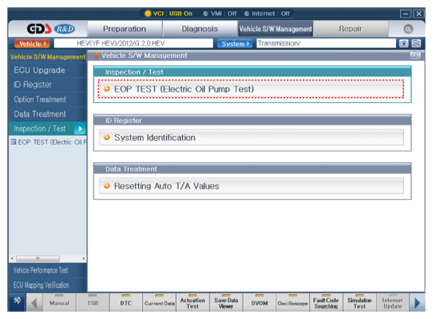Click the ID Register panel header
Image resolution: width=433 pixels, height=319 pixels.
click(x=252, y=121)
